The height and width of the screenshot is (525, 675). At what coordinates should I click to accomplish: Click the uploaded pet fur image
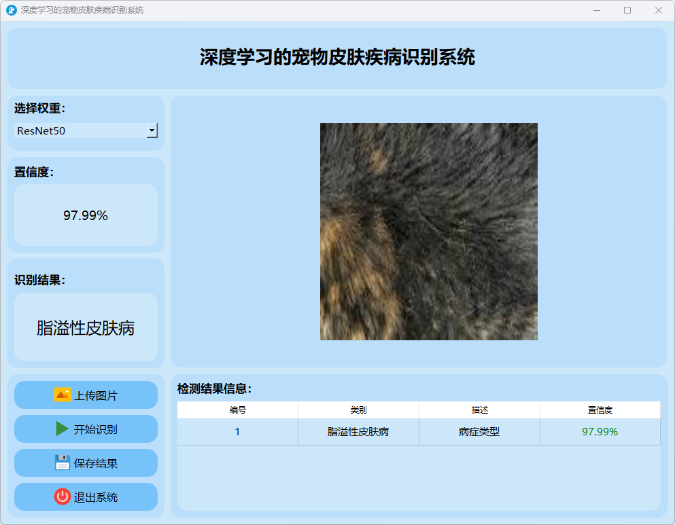coord(428,231)
